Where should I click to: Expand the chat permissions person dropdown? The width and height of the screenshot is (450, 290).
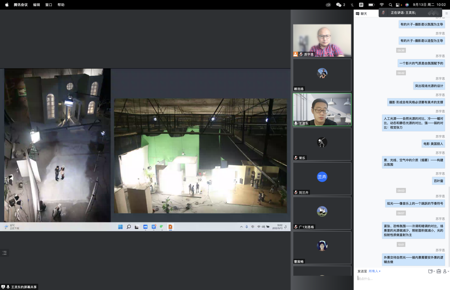446,271
